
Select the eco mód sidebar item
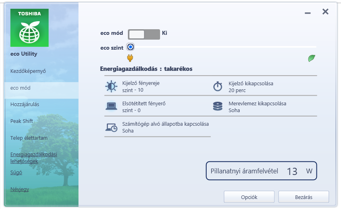pyautogui.click(x=21, y=88)
